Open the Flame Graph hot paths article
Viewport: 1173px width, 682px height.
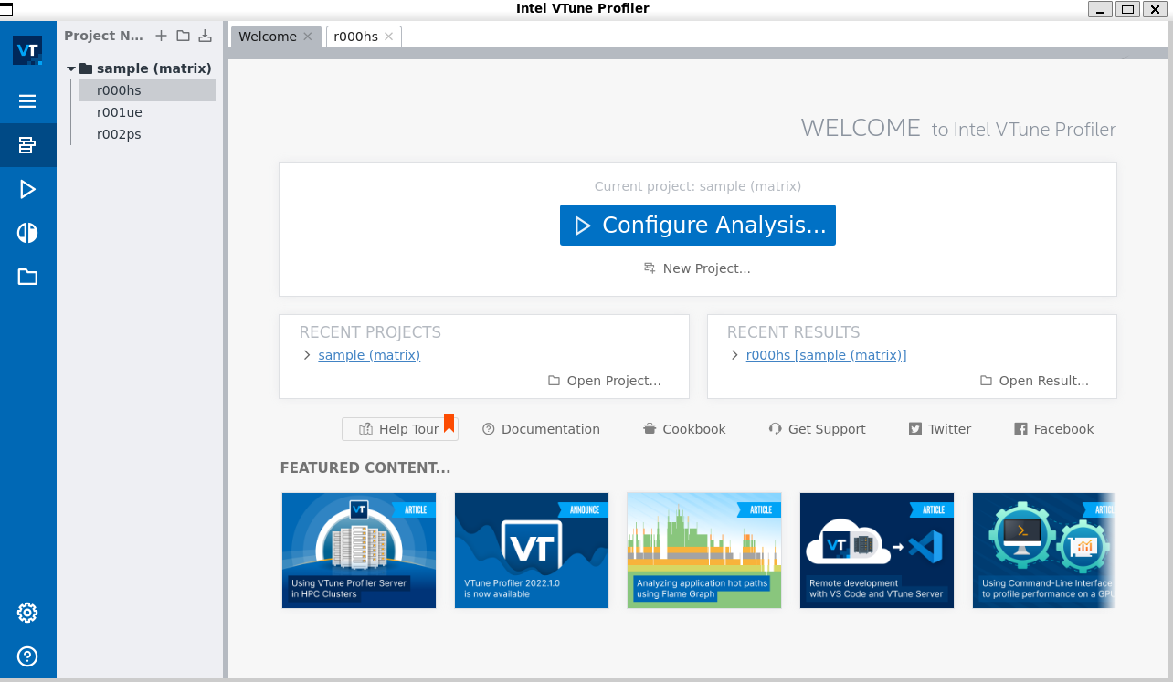[704, 551]
